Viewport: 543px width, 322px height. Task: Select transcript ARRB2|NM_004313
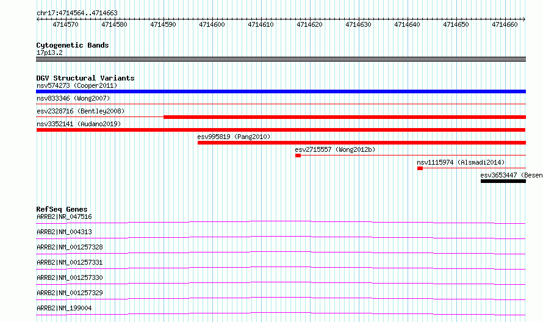click(x=64, y=232)
